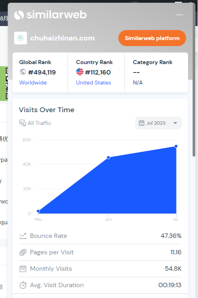Click the 54.8K monthly visits value
The height and width of the screenshot is (298, 198).
pos(173,269)
